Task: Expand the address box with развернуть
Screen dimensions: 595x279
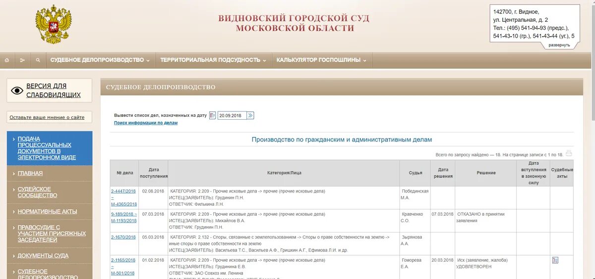Action: [559, 45]
